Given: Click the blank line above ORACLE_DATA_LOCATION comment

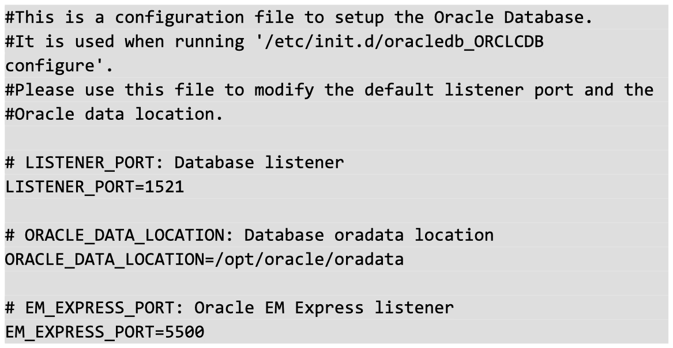Looking at the screenshot, I should [x=337, y=211].
